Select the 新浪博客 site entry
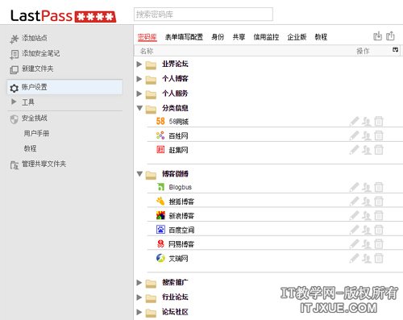The image size is (403, 320). point(181,216)
